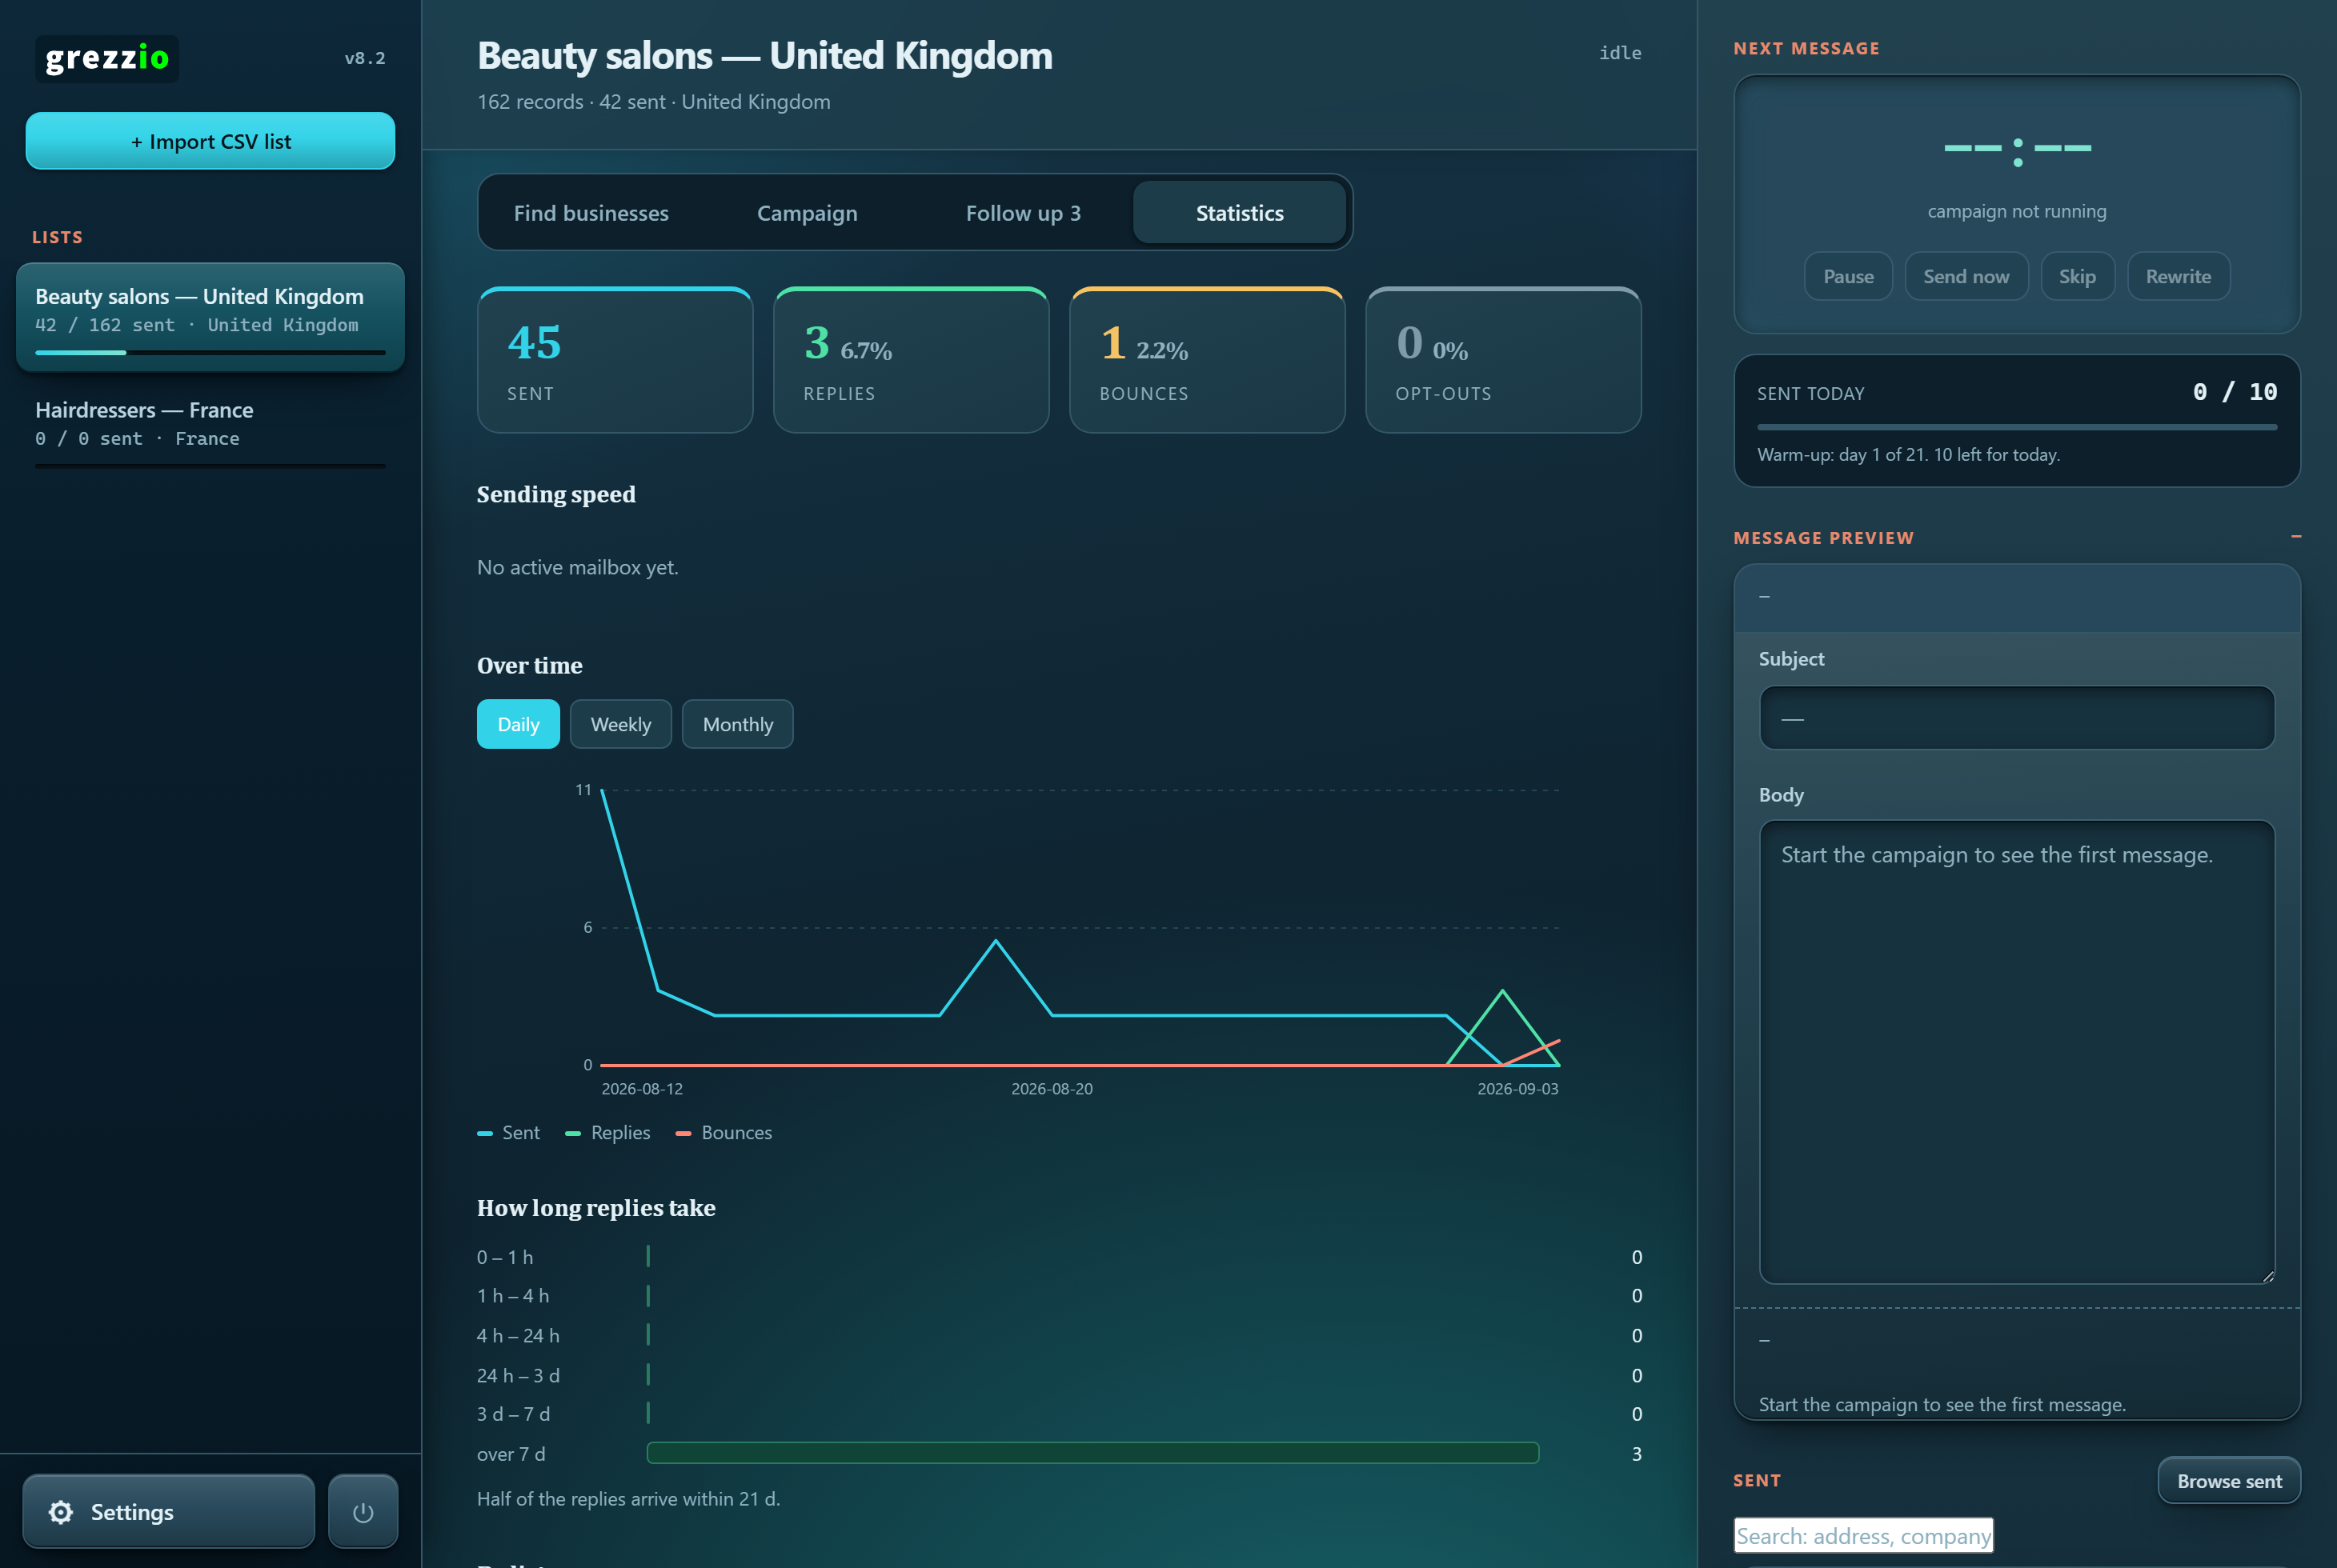Click Beauty salons list progress bar
The height and width of the screenshot is (1568, 2337).
pyautogui.click(x=210, y=352)
